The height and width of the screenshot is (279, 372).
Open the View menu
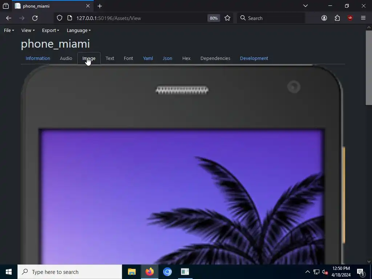click(x=28, y=31)
